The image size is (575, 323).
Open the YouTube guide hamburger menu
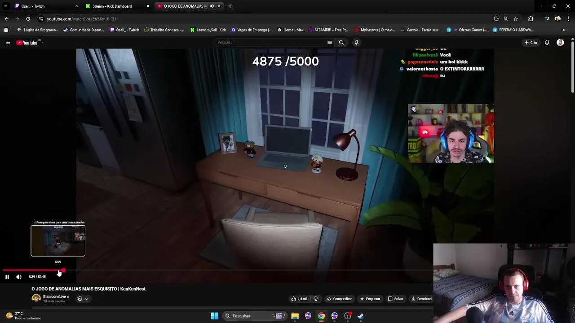[x=8, y=43]
